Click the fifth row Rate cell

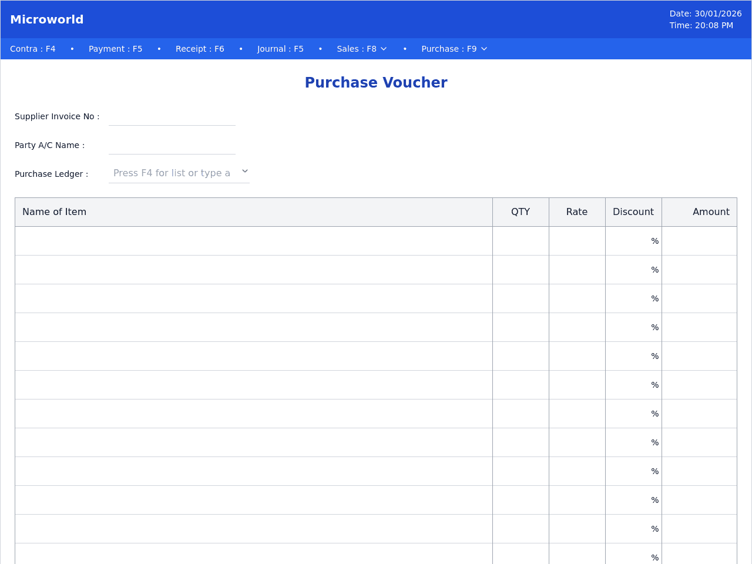pos(577,356)
